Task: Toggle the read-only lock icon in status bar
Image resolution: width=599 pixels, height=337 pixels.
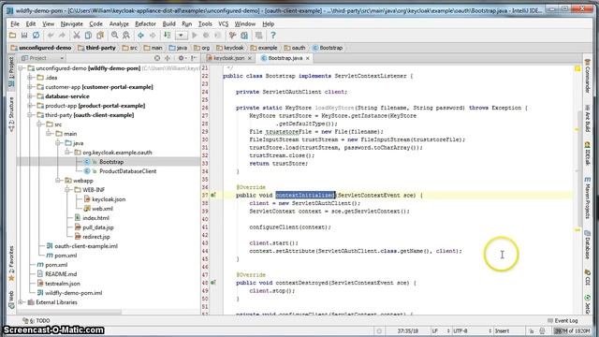Action: click(531, 330)
